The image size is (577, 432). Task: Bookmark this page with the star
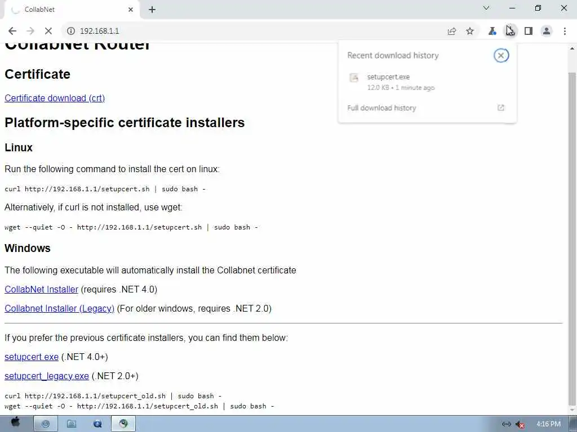pyautogui.click(x=470, y=31)
